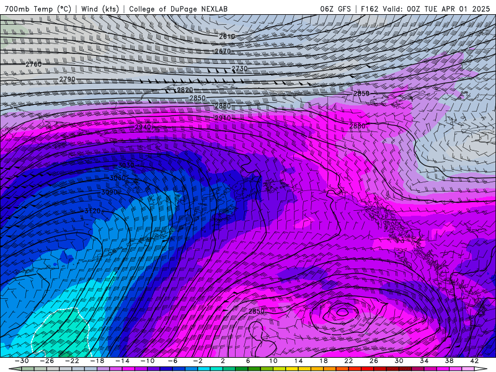496x372 pixels.
Task: Click the 18 temperature scale label
Action: 323,361
